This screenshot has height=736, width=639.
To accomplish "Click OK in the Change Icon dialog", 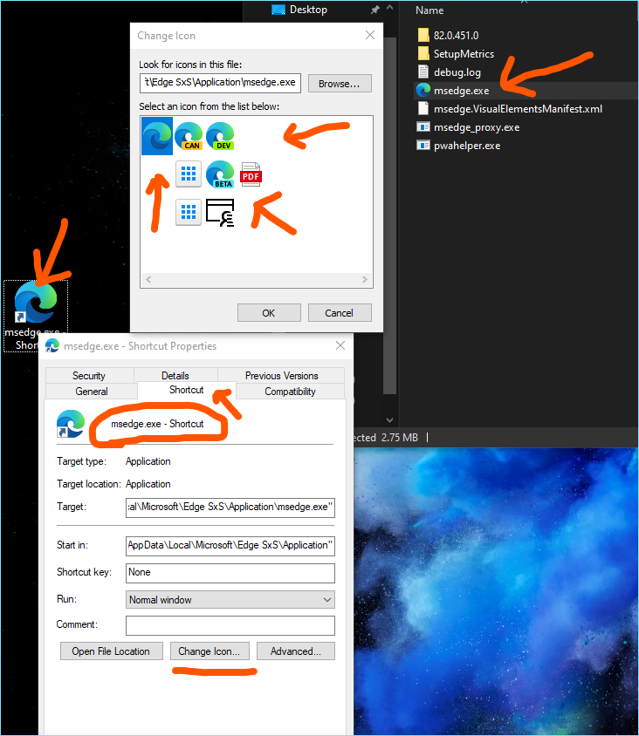I will tap(269, 313).
